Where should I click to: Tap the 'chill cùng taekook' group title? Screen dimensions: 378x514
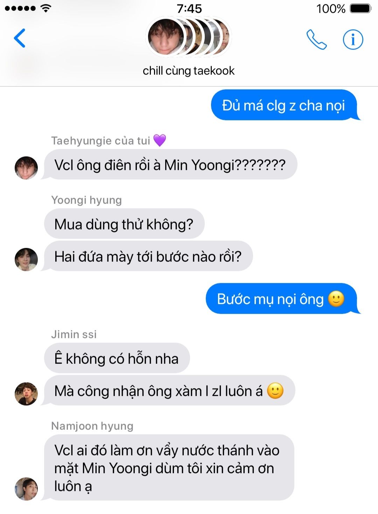(x=189, y=71)
